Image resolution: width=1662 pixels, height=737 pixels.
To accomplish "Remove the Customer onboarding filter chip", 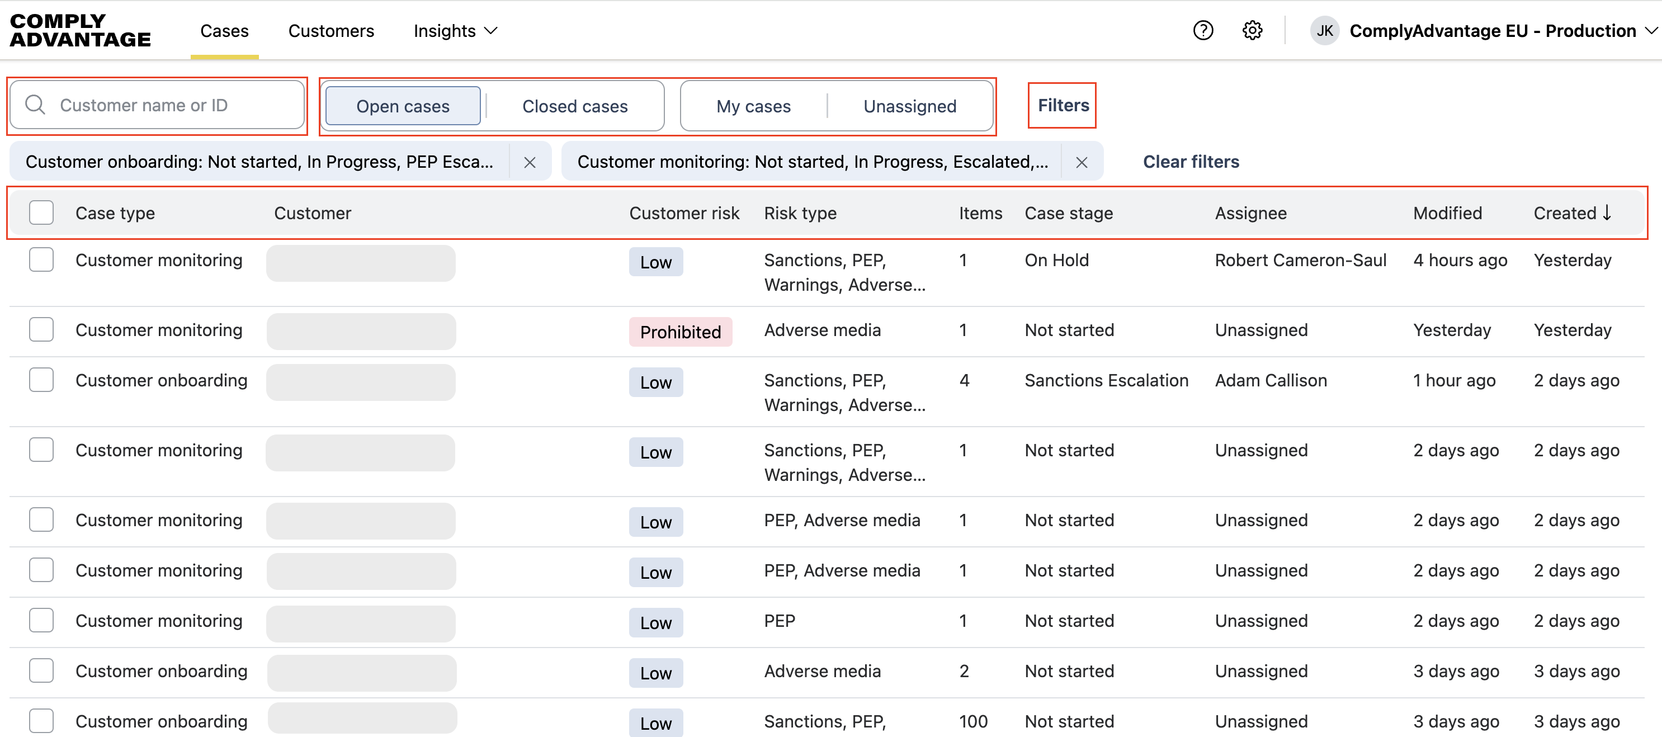I will point(530,162).
